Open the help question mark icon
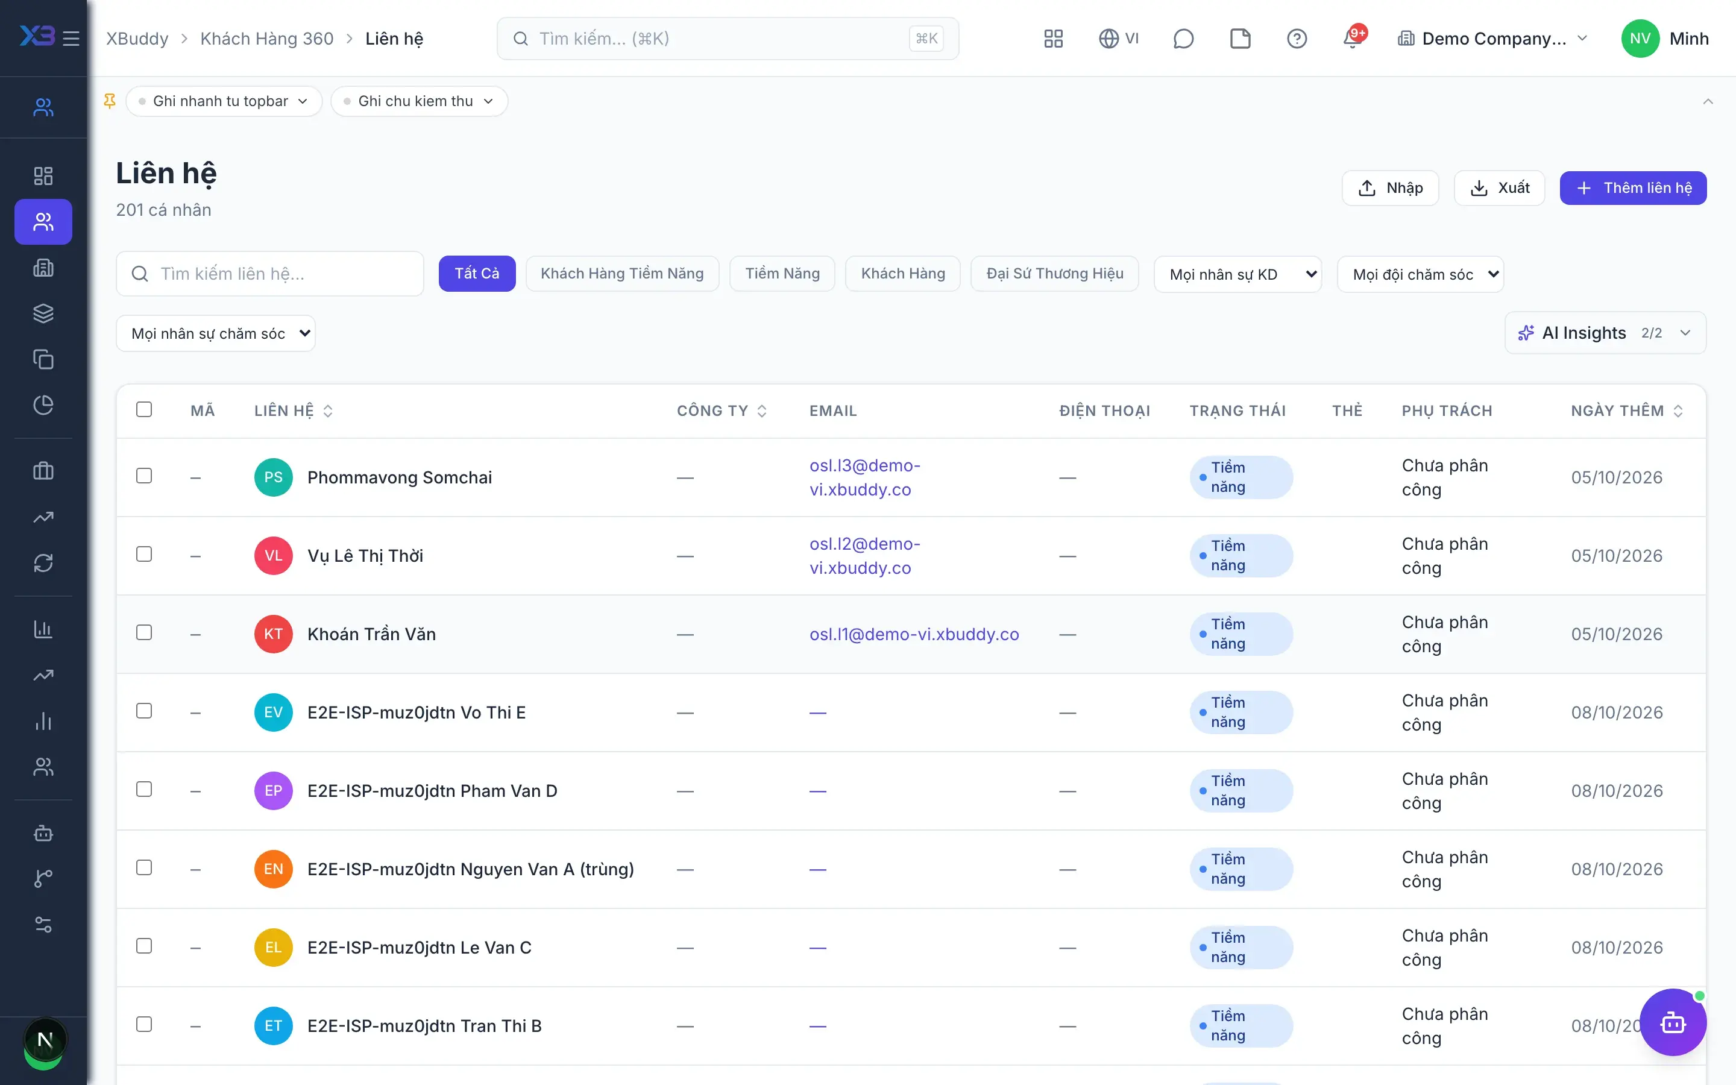Screen dimensions: 1736x1085 [1296, 39]
